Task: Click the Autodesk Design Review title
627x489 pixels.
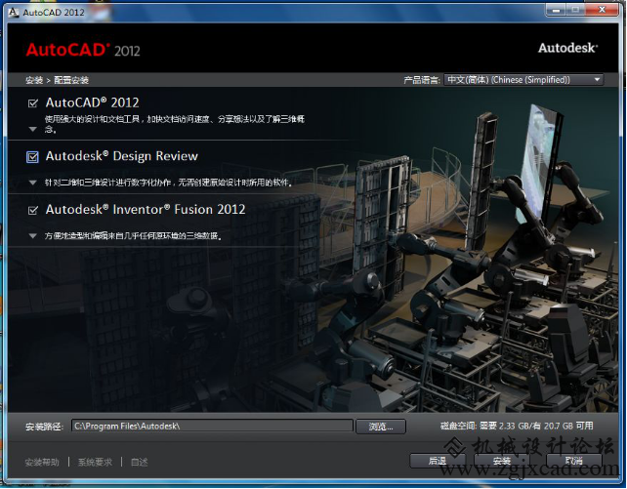Action: point(121,156)
